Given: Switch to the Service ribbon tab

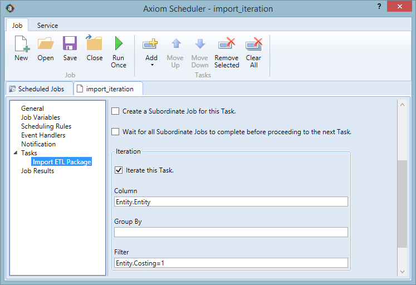Looking at the screenshot, I should tap(47, 26).
